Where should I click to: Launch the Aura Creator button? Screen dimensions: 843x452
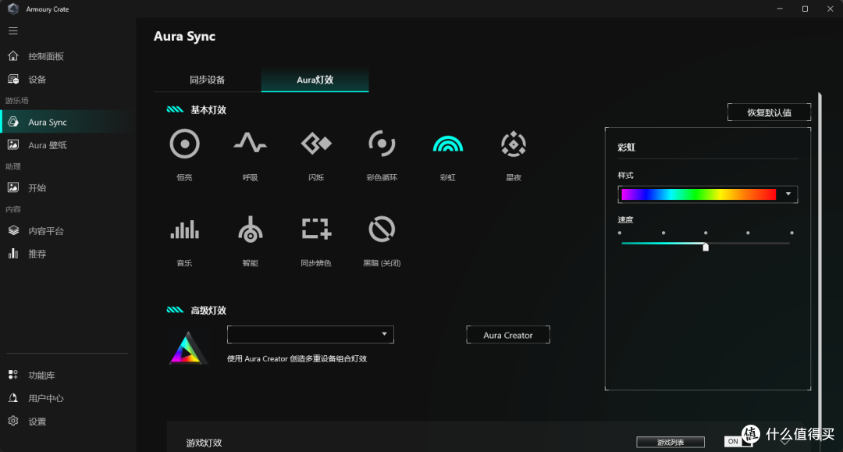[x=508, y=335]
